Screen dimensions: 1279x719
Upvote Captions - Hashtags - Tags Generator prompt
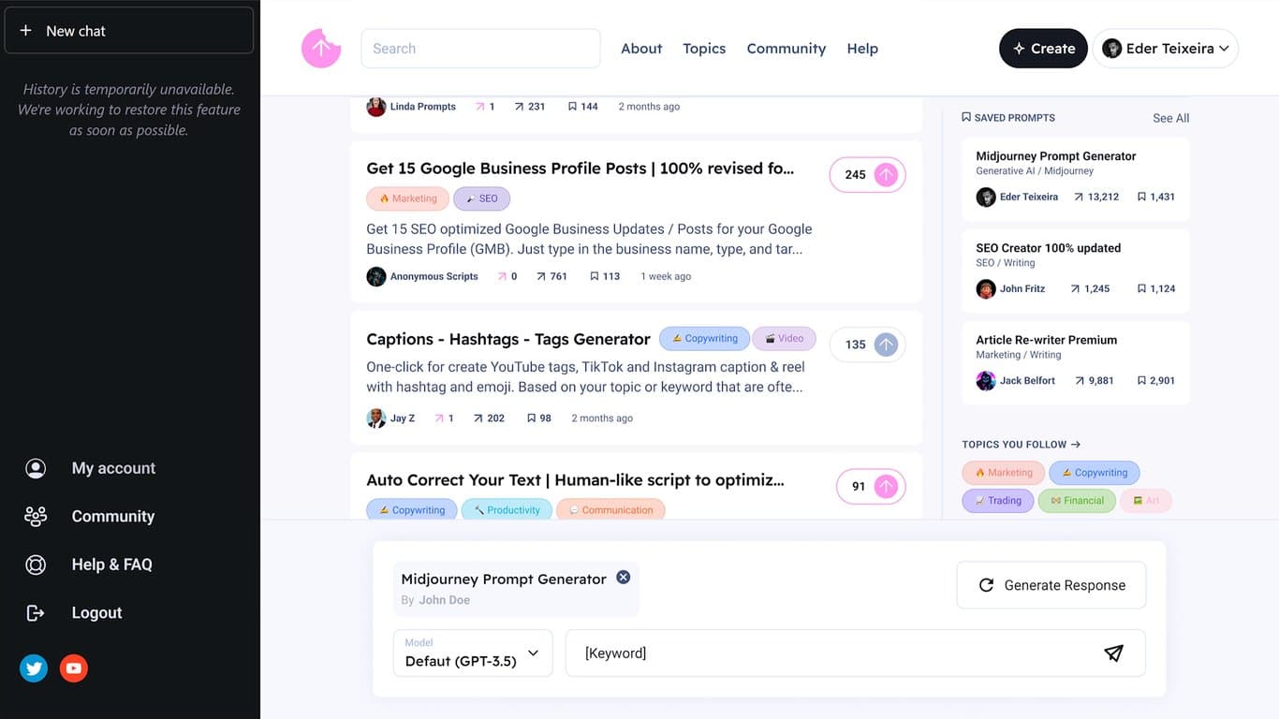tap(886, 345)
